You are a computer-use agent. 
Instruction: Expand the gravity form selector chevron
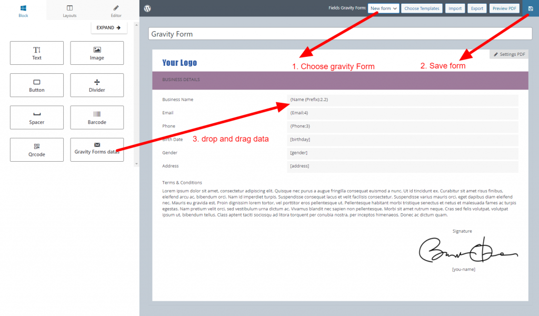(x=394, y=8)
